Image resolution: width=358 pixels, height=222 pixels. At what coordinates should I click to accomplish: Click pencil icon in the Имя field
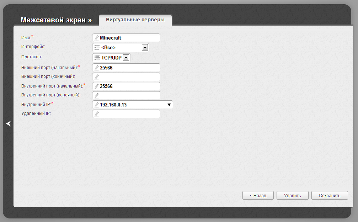(x=97, y=38)
